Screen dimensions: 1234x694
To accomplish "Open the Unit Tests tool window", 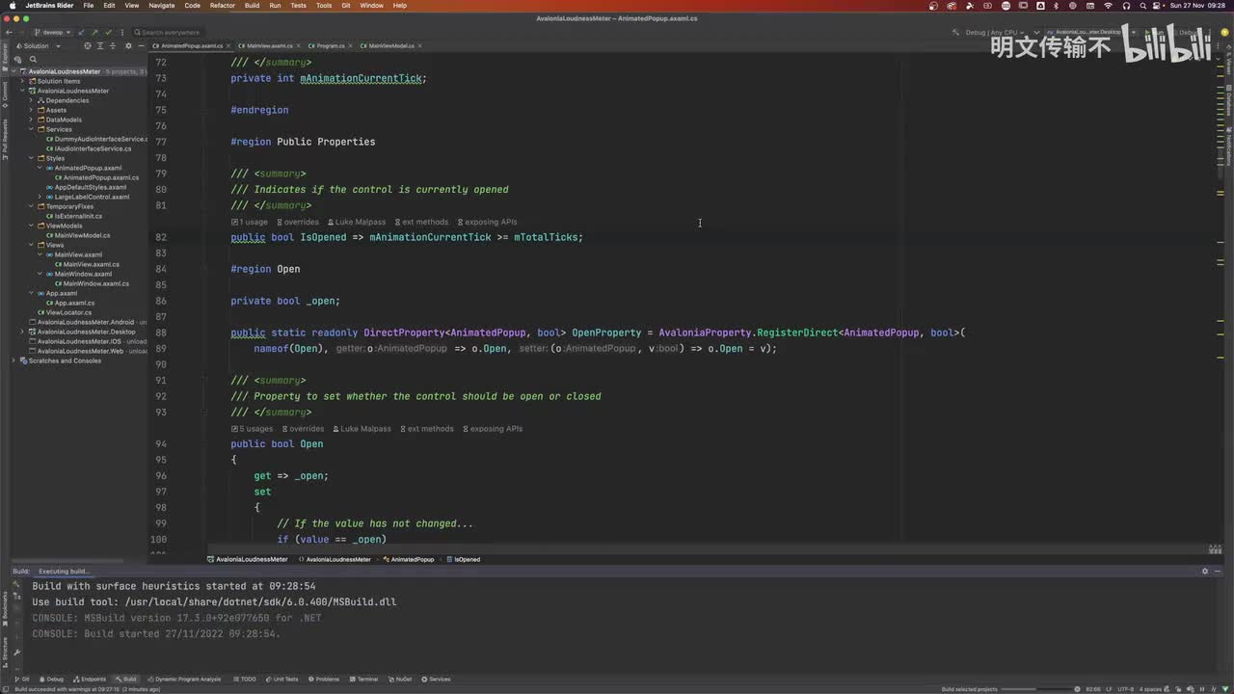I will 282,679.
